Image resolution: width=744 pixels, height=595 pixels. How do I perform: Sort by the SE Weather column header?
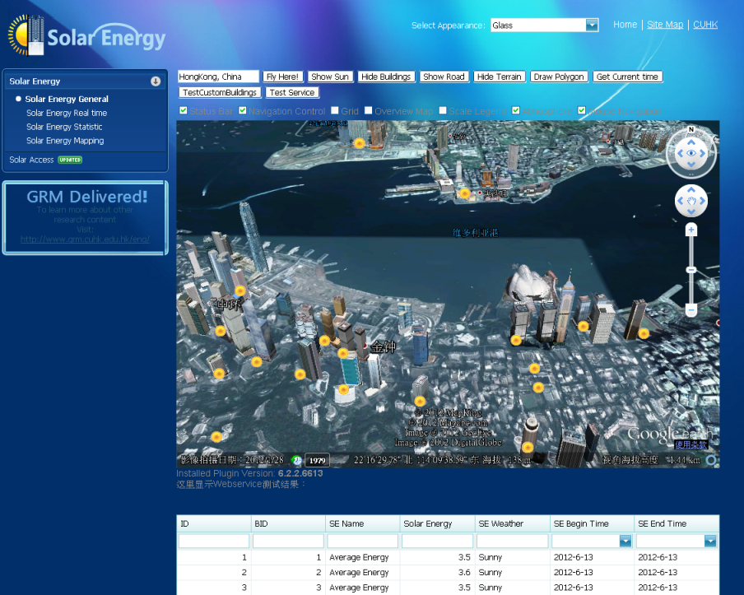click(x=512, y=524)
